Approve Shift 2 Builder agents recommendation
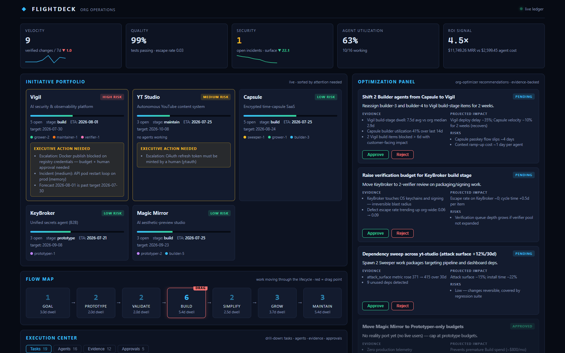Screen dimensions: 565x353 [375, 155]
